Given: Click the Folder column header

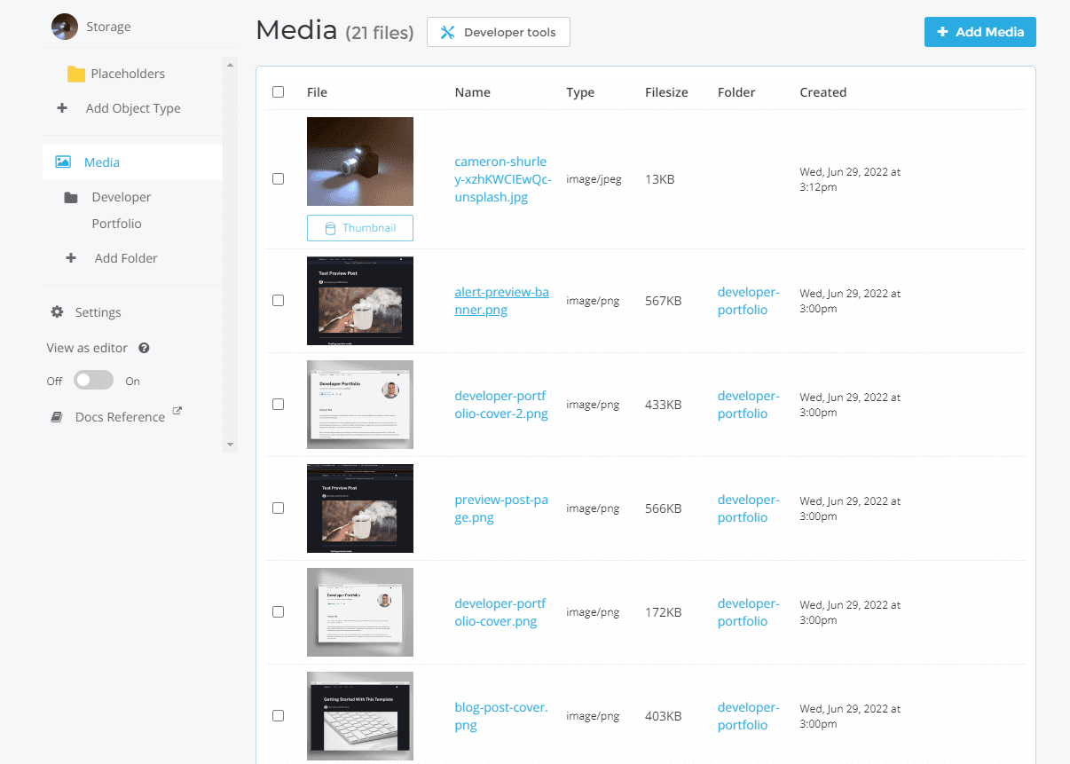Looking at the screenshot, I should point(736,92).
